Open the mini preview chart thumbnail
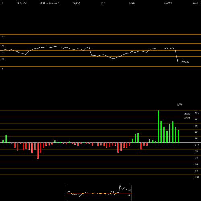 pyautogui.click(x=99, y=193)
